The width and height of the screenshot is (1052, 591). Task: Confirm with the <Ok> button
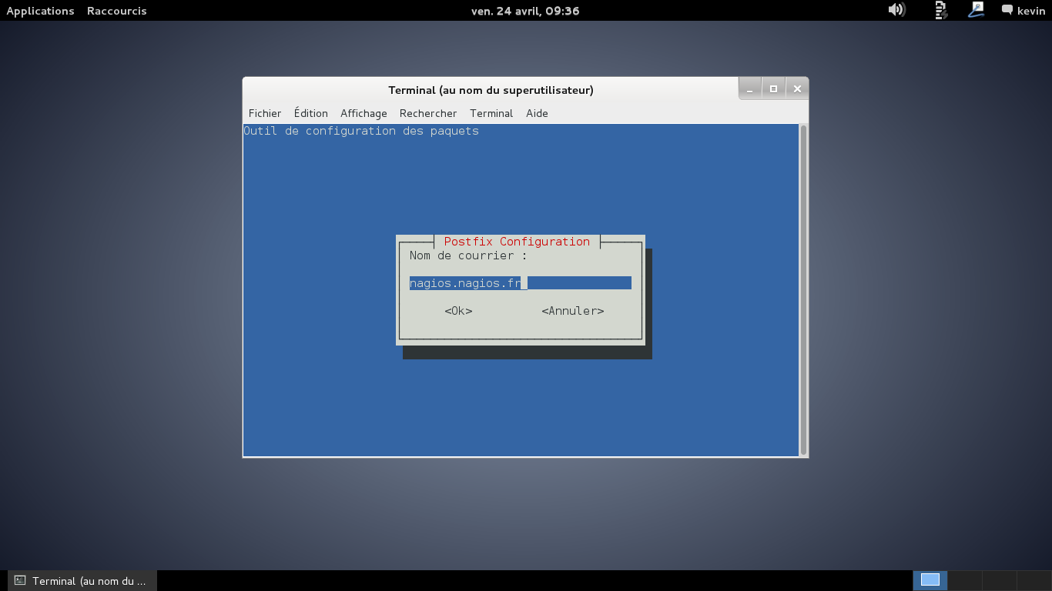tap(458, 311)
